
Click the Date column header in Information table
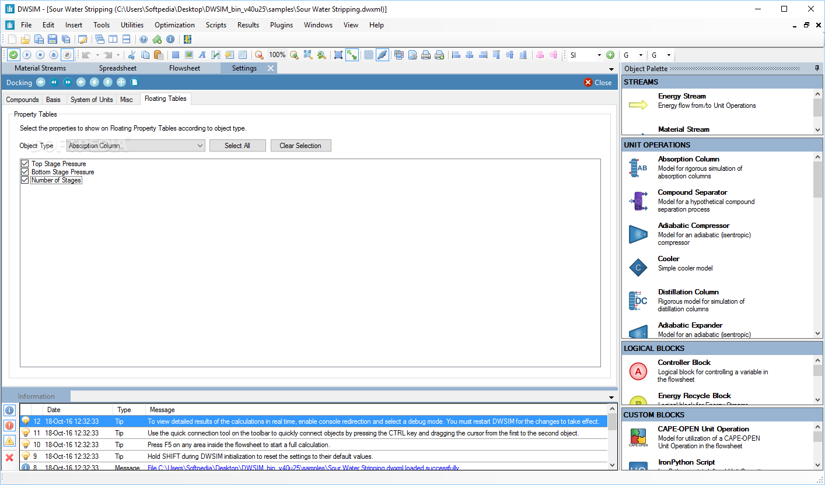click(x=78, y=410)
